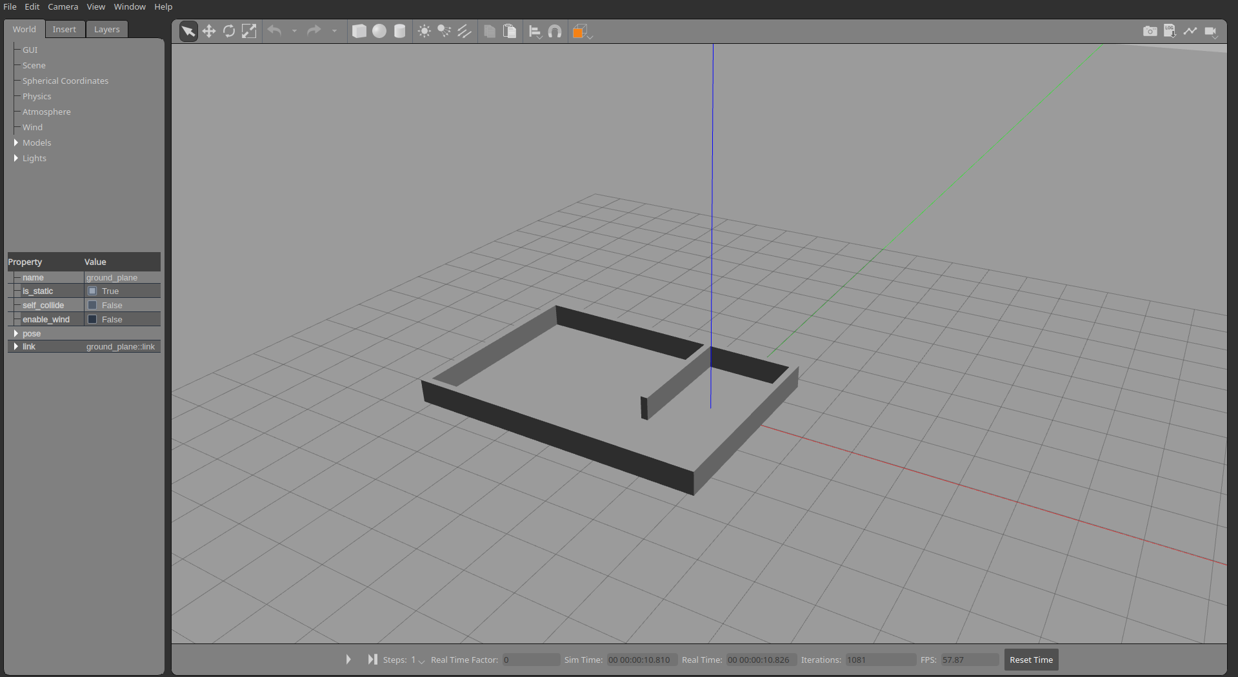Open the plot window icon
This screenshot has width=1238, height=677.
(1190, 31)
